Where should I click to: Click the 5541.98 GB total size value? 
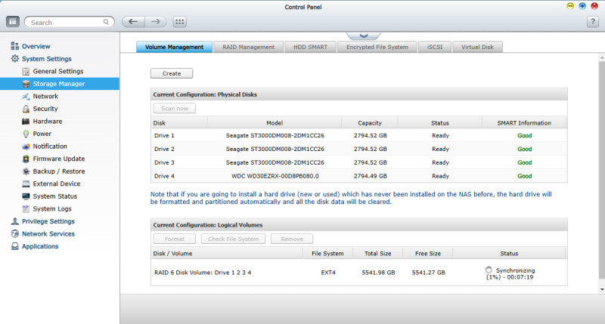pyautogui.click(x=378, y=273)
